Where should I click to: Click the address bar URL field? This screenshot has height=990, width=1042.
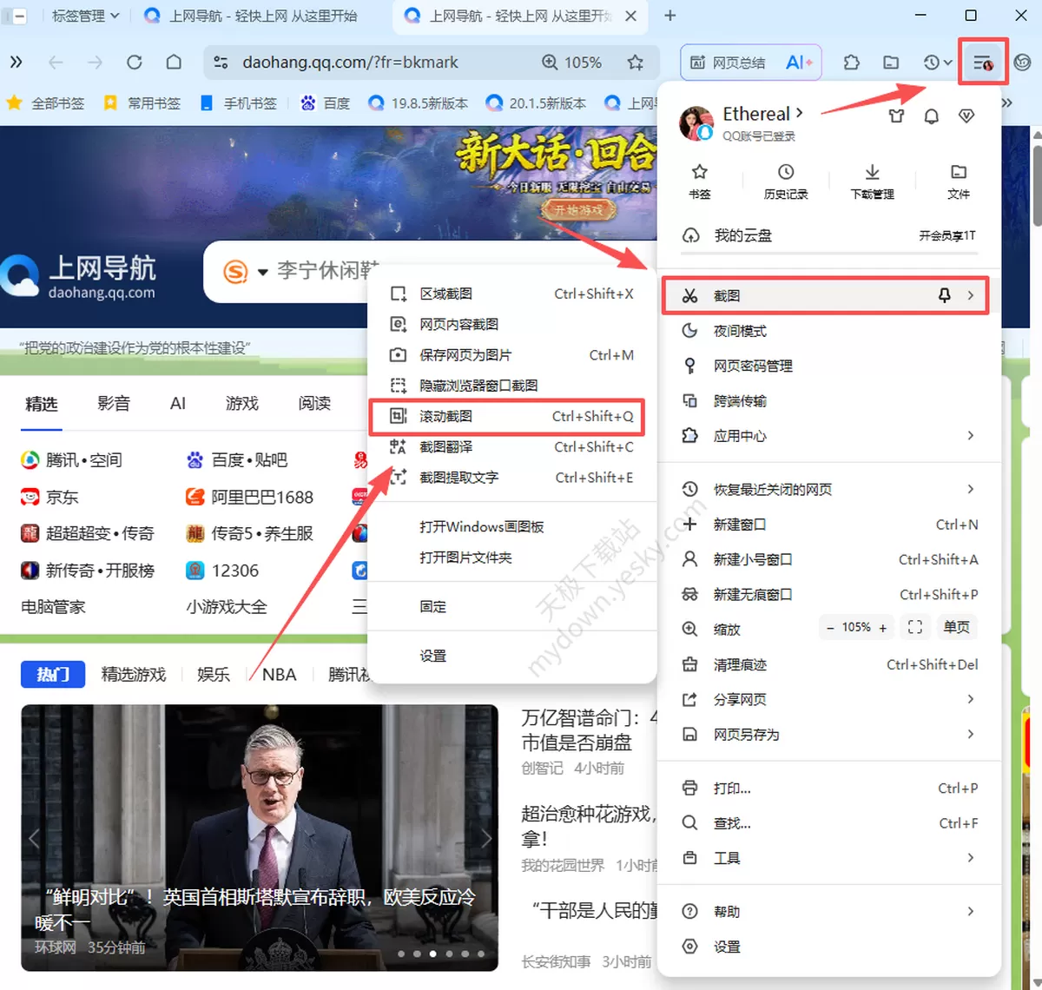(351, 63)
